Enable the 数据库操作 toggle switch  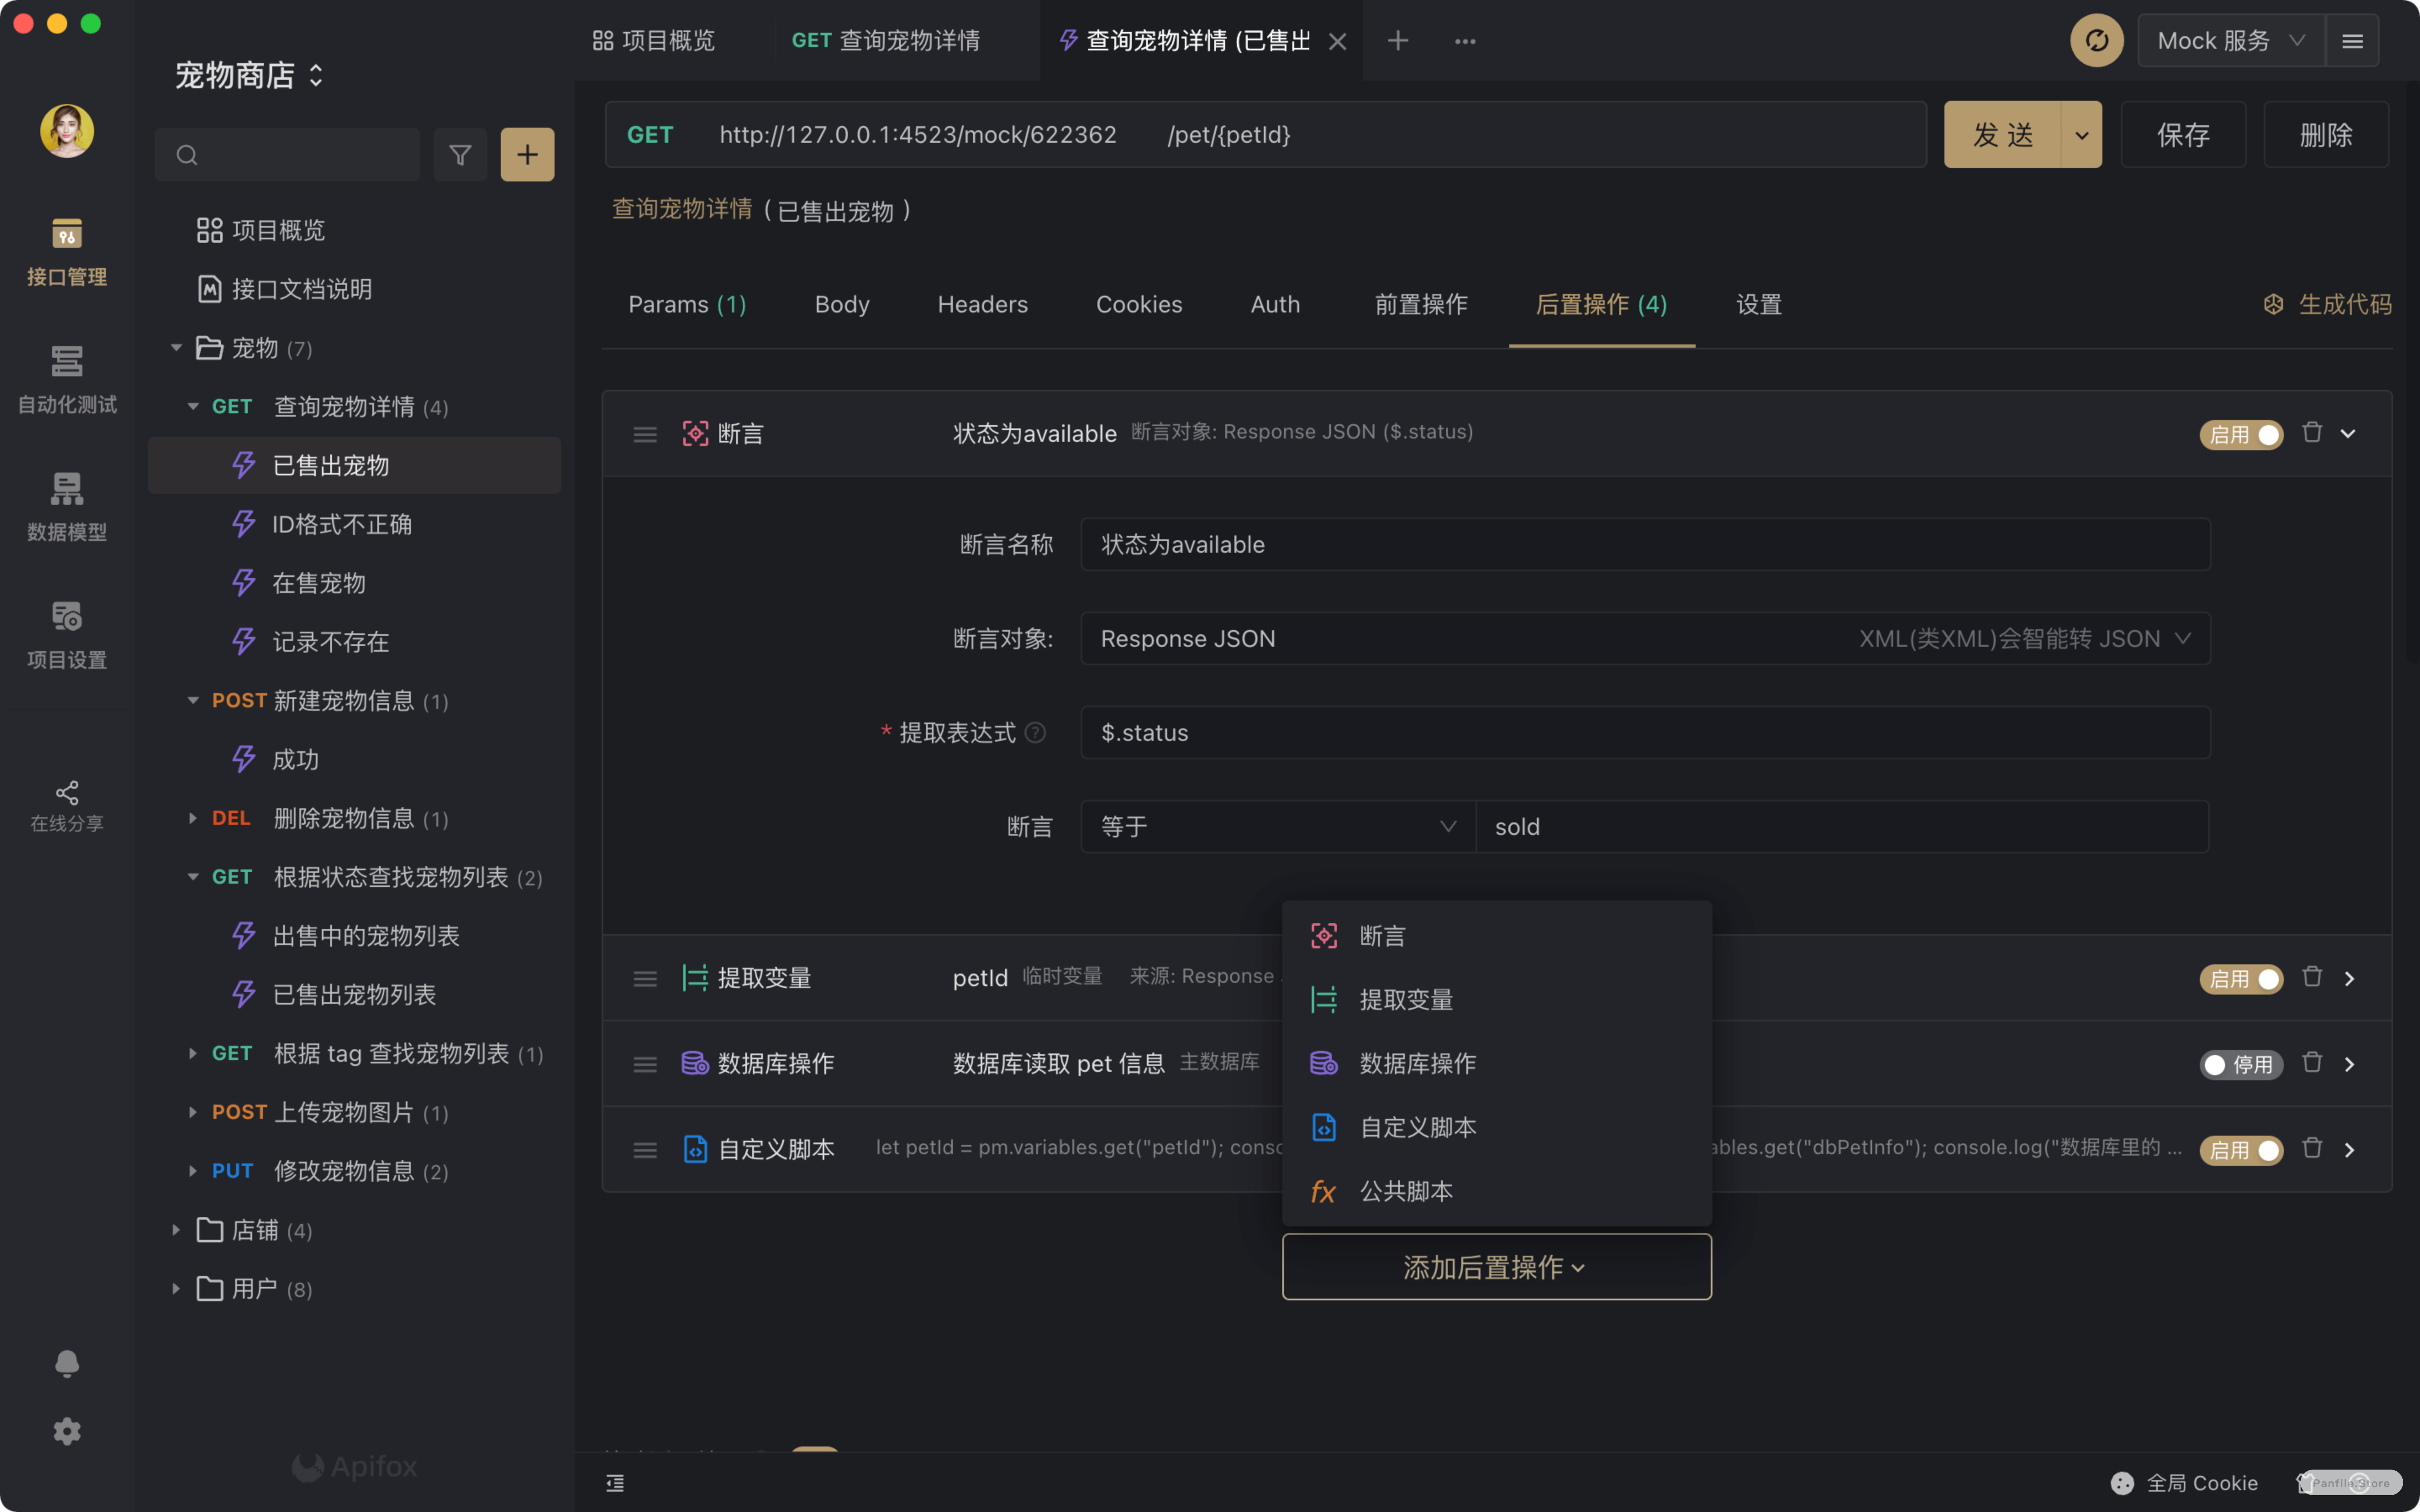[2241, 1065]
